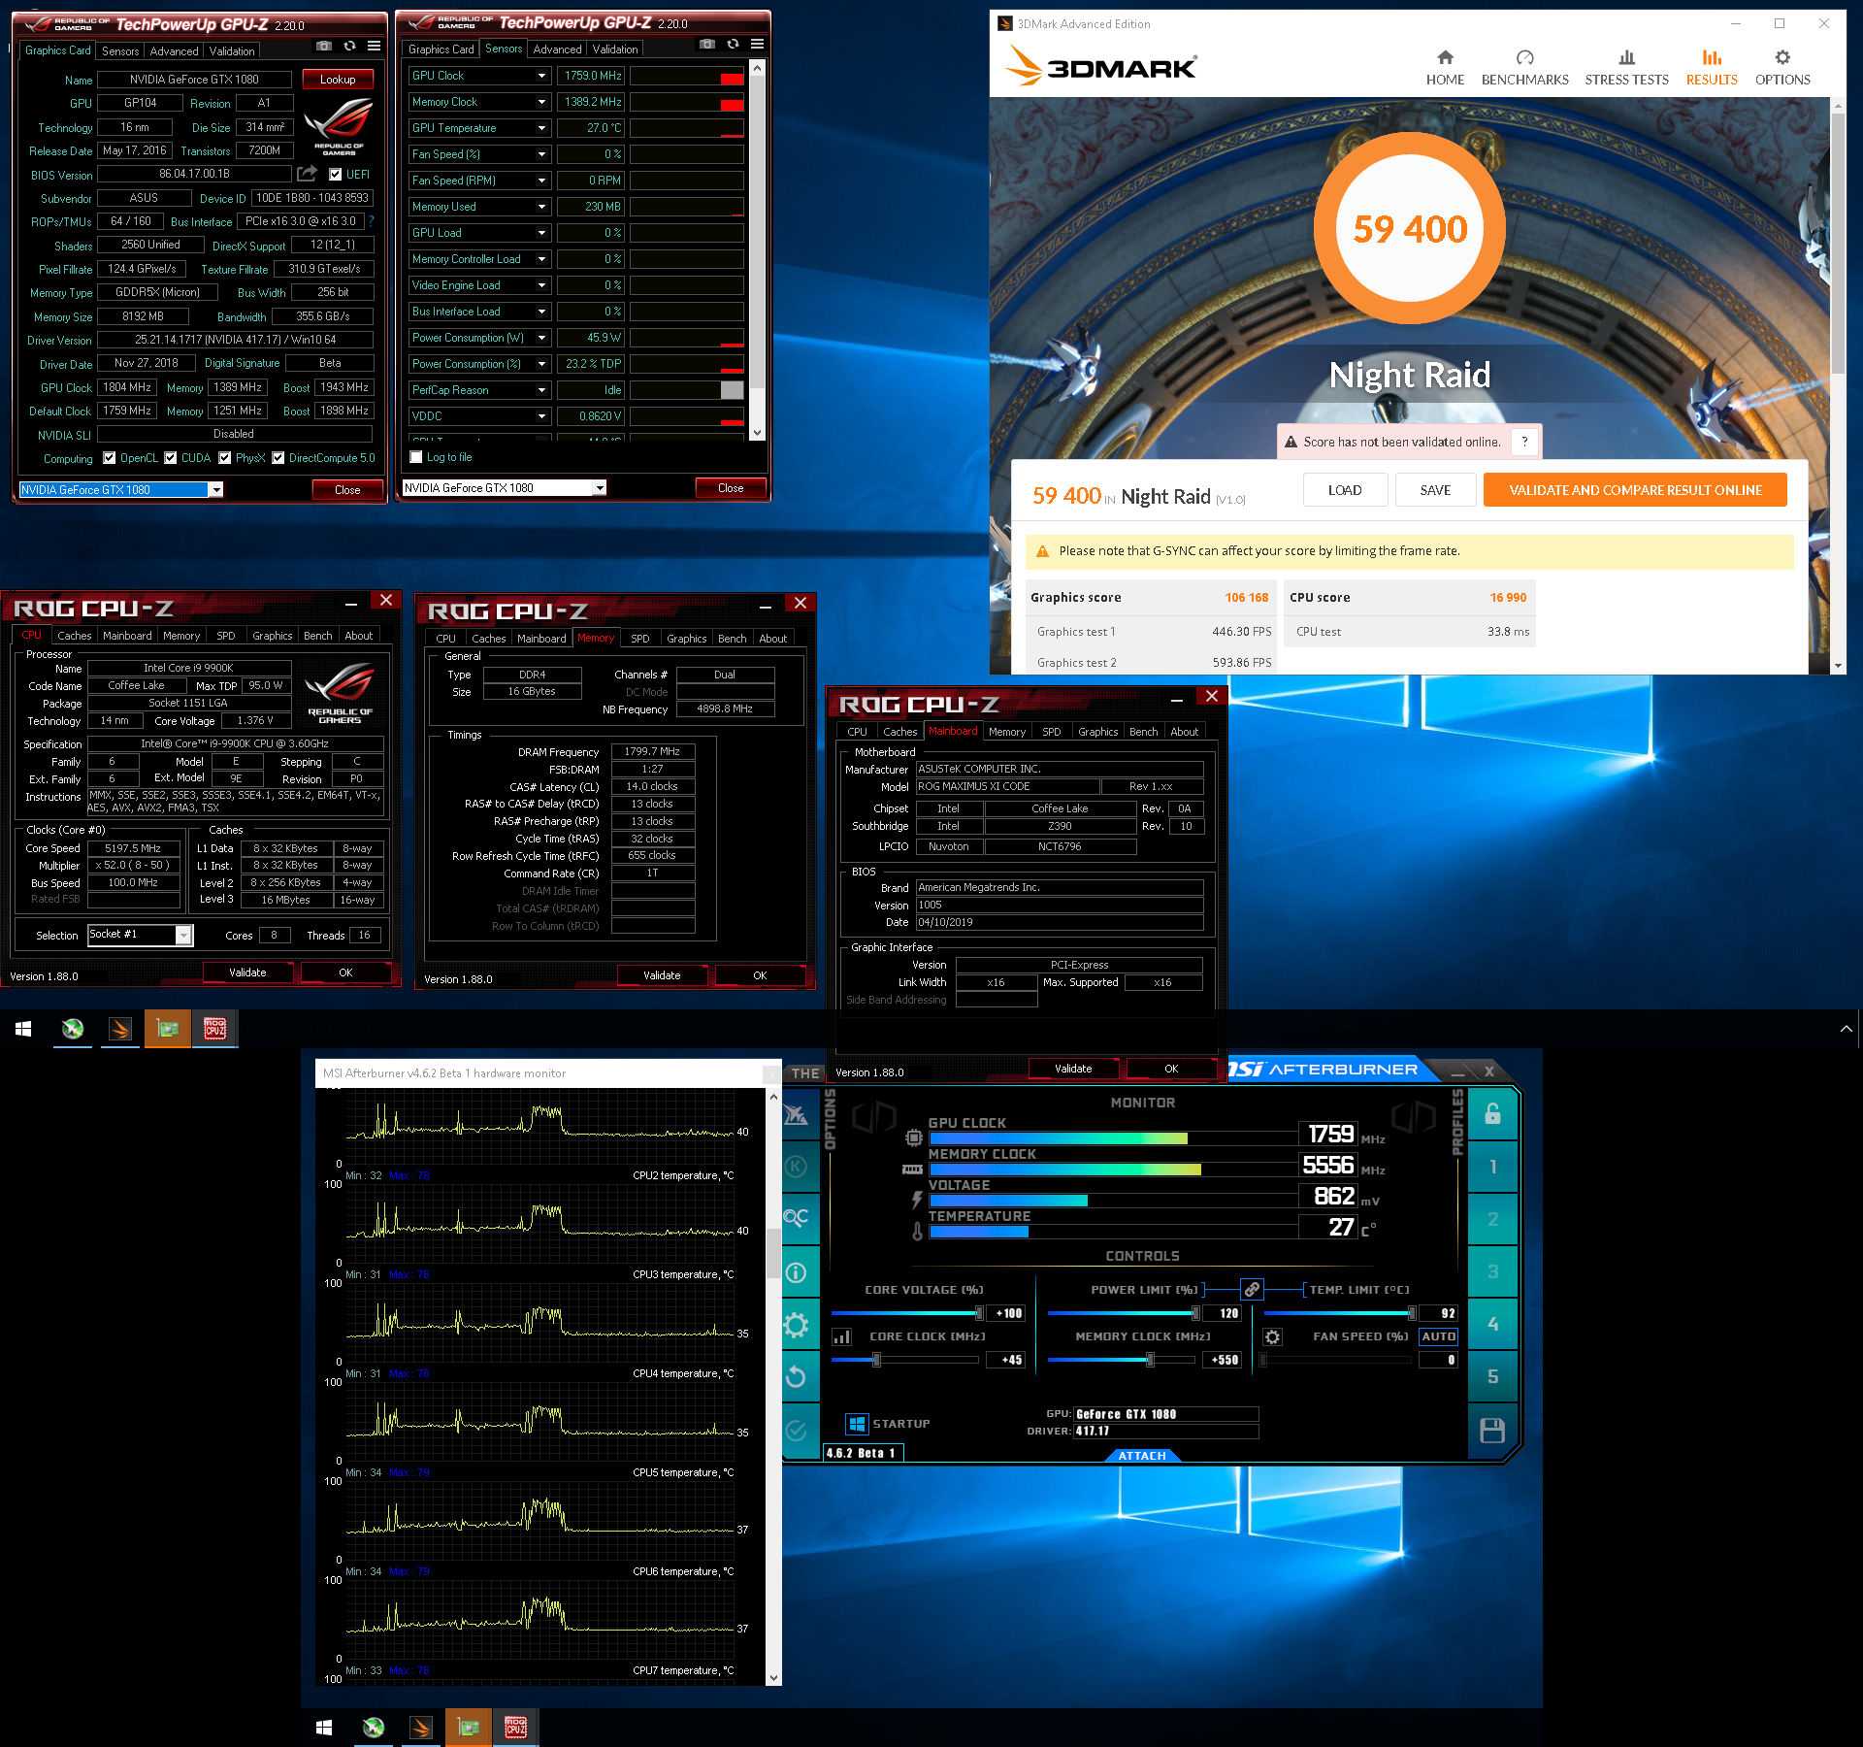This screenshot has height=1747, width=1863.
Task: Toggle the CUDA checkbox
Action: [171, 458]
